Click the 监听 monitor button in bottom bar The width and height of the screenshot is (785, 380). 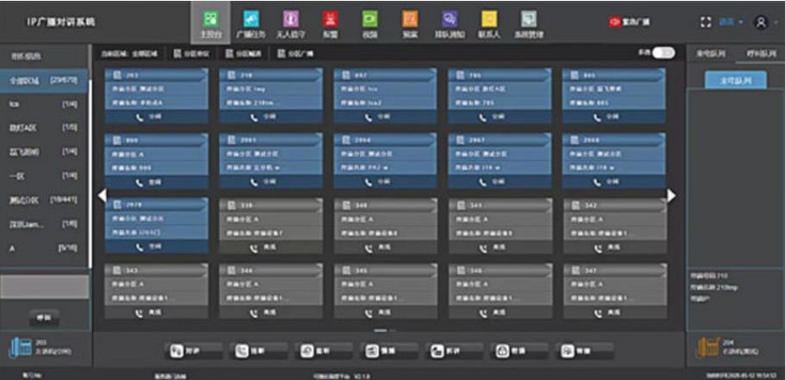point(324,351)
